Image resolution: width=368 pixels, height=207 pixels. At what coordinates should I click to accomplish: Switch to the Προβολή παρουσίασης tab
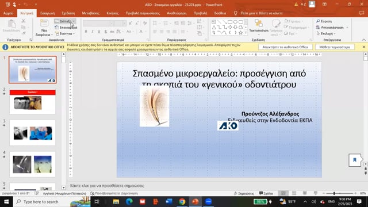click(143, 13)
